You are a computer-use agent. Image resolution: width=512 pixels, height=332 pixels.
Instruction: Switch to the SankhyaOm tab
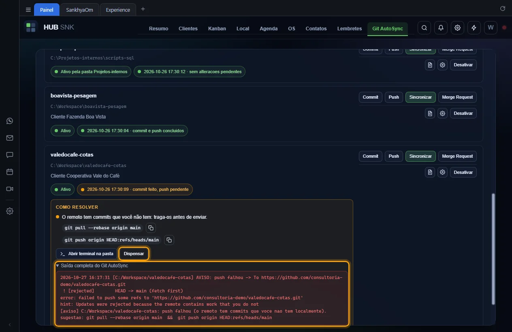[x=79, y=10]
